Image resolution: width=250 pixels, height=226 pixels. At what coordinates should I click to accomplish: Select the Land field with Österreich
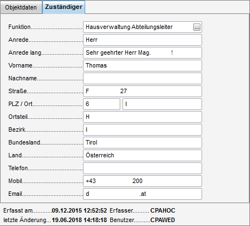point(143,156)
